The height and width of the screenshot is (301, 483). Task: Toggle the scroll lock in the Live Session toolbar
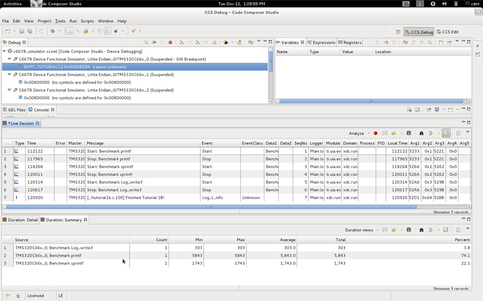tap(446, 133)
